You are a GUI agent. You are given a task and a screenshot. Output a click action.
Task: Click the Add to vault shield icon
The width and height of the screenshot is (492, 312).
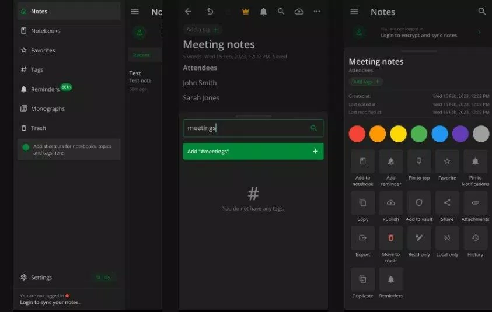418,203
